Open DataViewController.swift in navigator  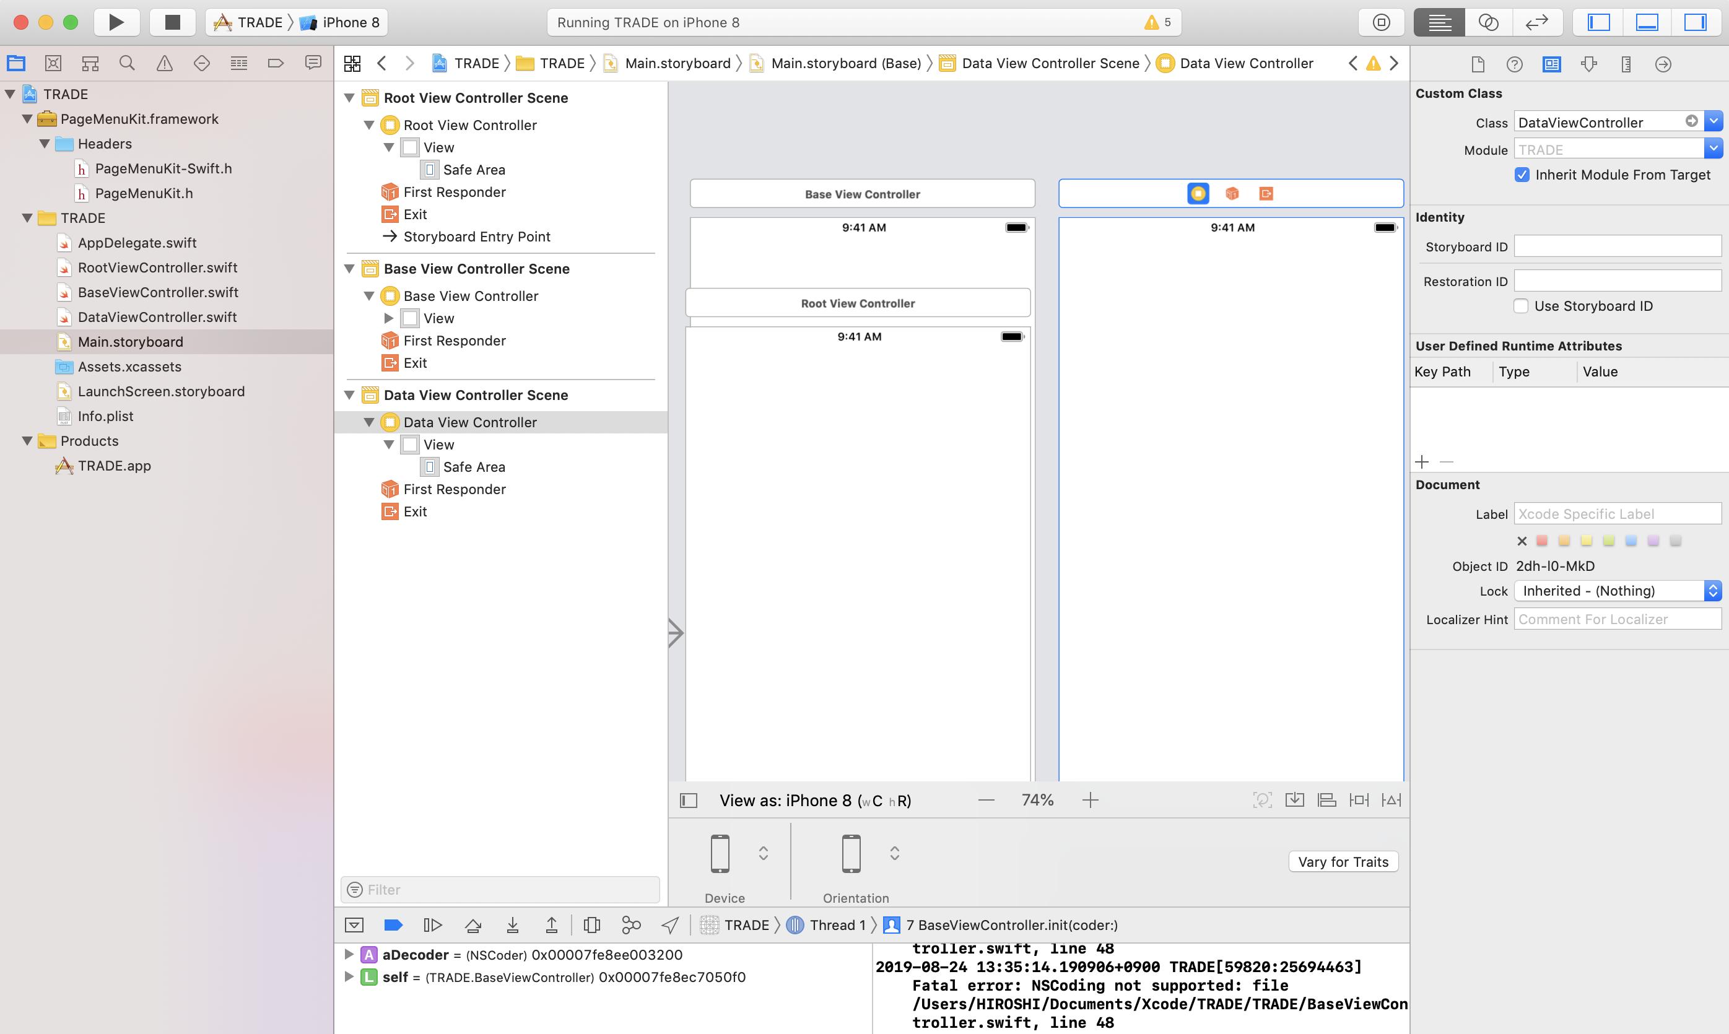[157, 317]
